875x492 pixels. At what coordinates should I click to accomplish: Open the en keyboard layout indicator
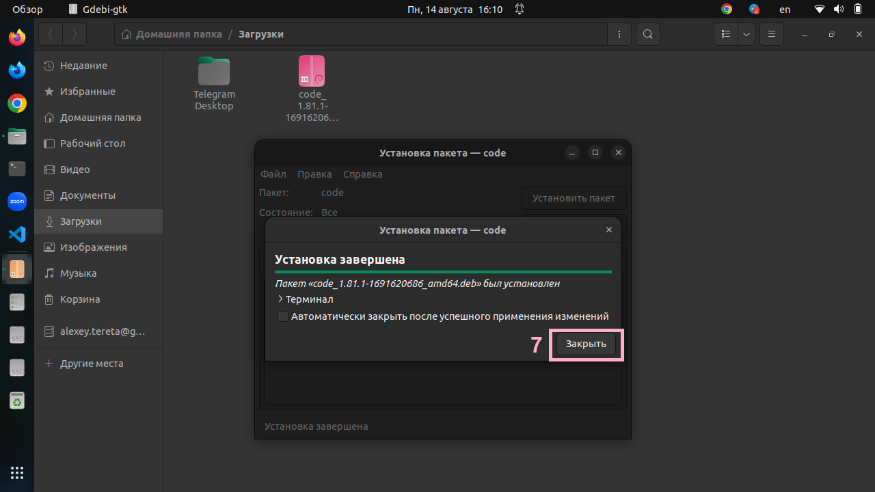(x=785, y=10)
